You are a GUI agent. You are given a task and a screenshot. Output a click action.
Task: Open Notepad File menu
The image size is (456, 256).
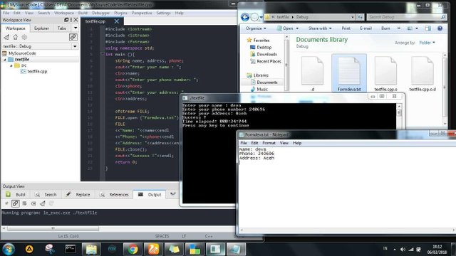tap(244, 143)
